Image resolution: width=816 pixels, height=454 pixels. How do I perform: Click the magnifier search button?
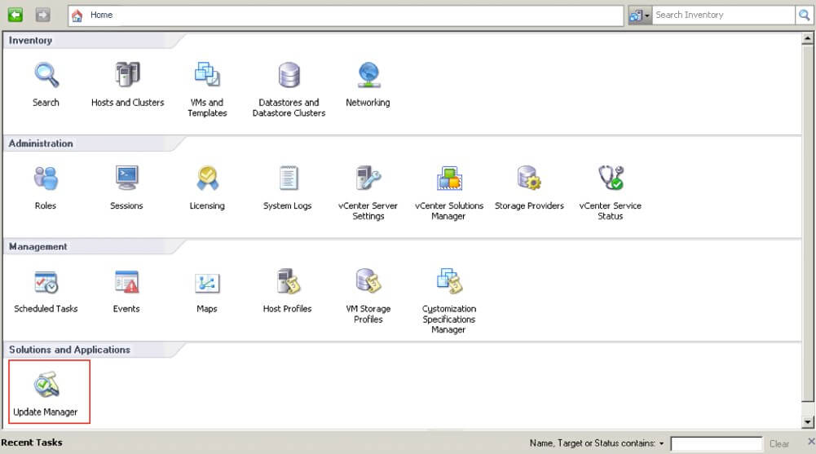click(x=804, y=15)
